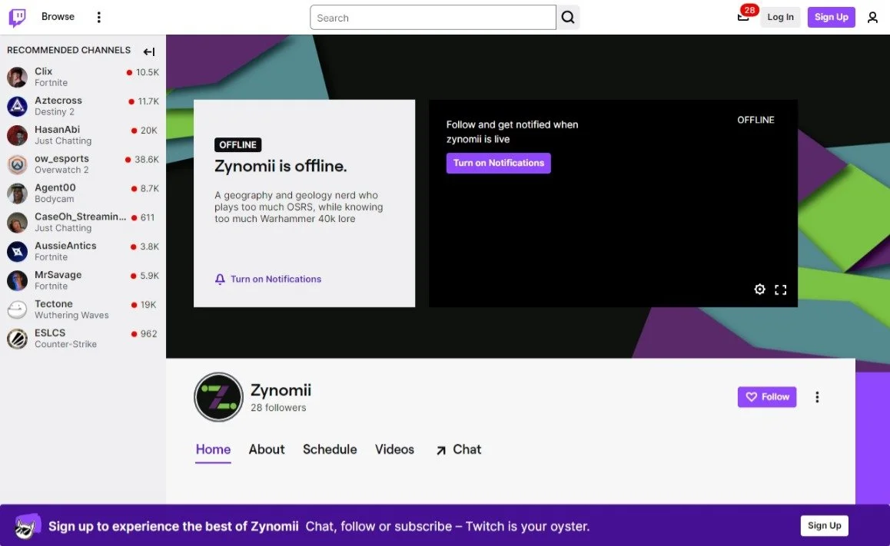Viewport: 890px width, 546px height.
Task: Open MrSavage channel avatar
Action: [17, 280]
